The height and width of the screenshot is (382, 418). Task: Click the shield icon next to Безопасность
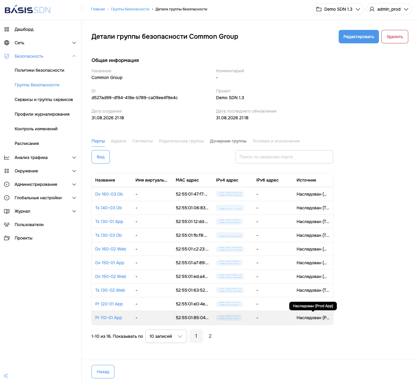click(x=7, y=56)
